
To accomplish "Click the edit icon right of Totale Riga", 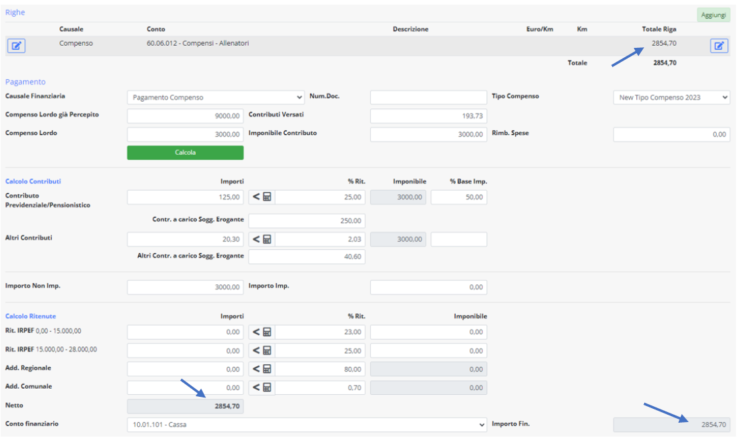I will click(719, 46).
